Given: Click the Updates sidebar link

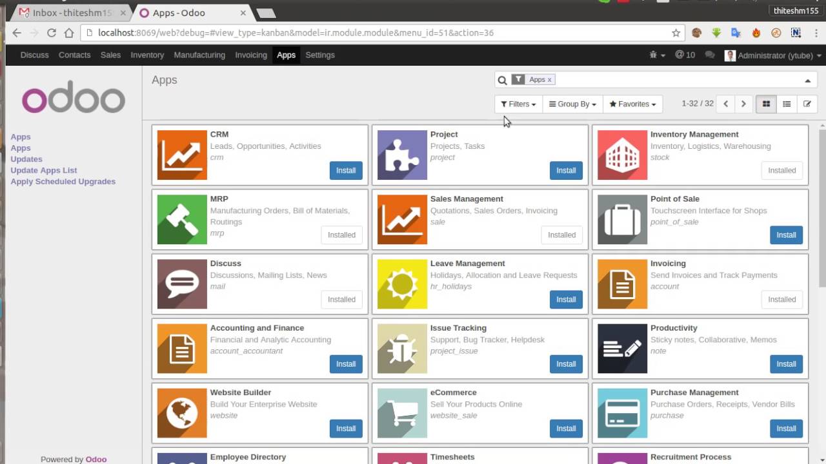Looking at the screenshot, I should (26, 159).
